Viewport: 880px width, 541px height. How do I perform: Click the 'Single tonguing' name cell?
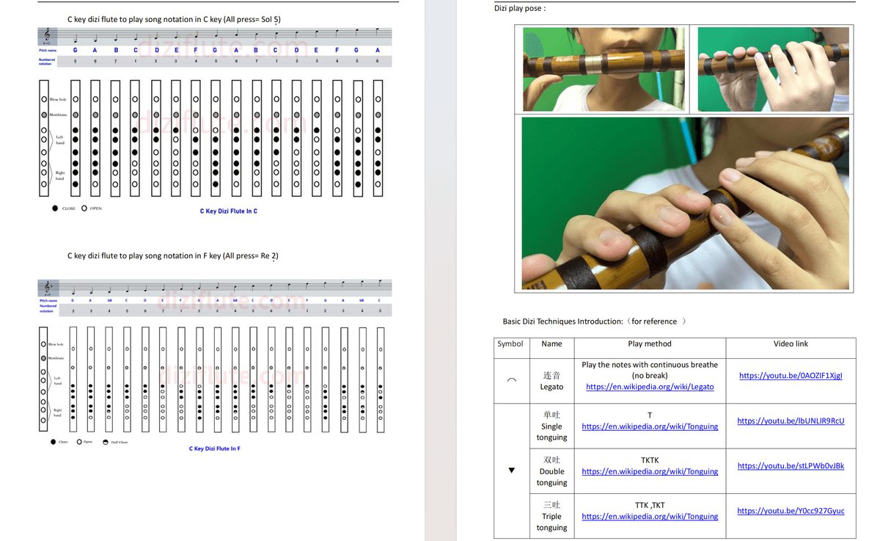pyautogui.click(x=551, y=426)
